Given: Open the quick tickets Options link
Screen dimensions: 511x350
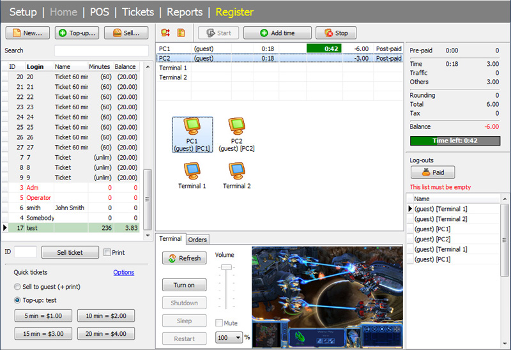Looking at the screenshot, I should [x=123, y=272].
